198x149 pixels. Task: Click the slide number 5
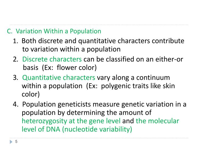click(x=16, y=142)
